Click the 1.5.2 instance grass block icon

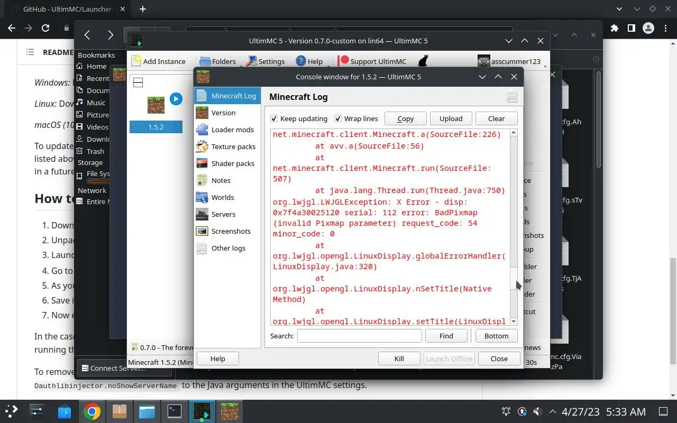pyautogui.click(x=156, y=105)
